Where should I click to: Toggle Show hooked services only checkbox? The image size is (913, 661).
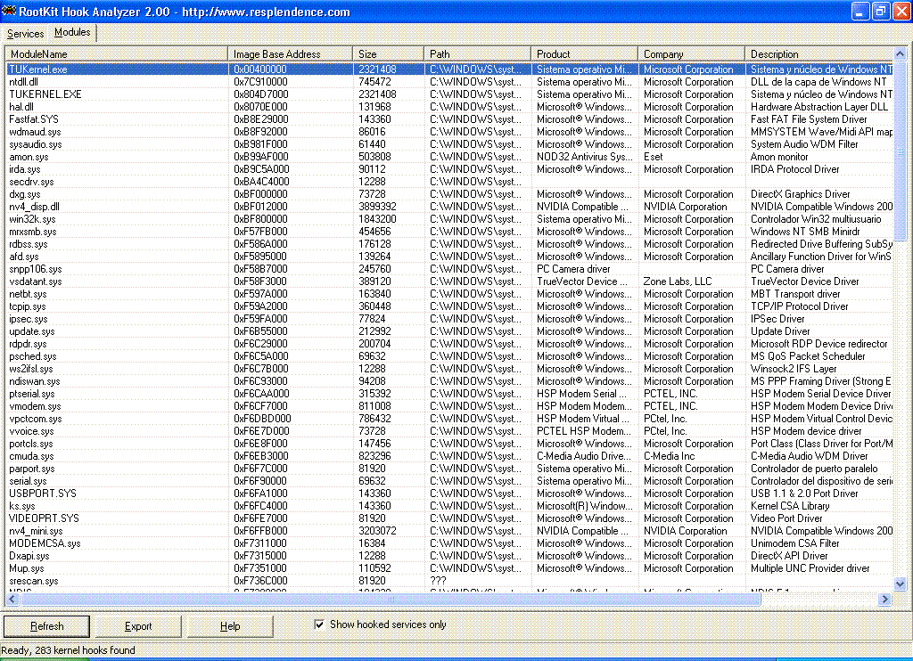[319, 624]
